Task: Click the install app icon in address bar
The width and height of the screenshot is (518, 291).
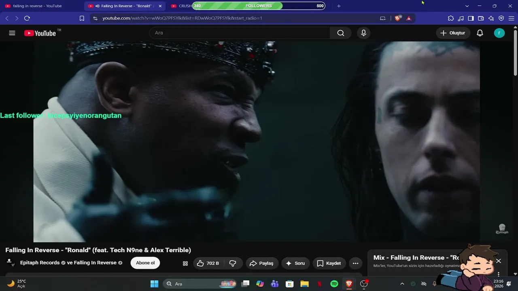Action: (383, 18)
